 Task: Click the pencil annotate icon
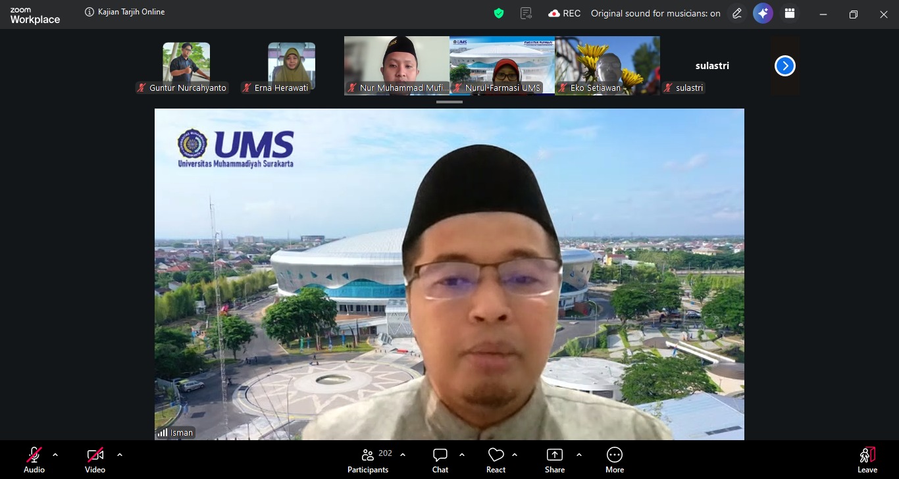tap(737, 13)
